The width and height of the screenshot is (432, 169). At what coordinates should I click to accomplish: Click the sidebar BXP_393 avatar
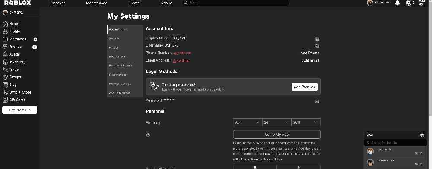point(5,13)
